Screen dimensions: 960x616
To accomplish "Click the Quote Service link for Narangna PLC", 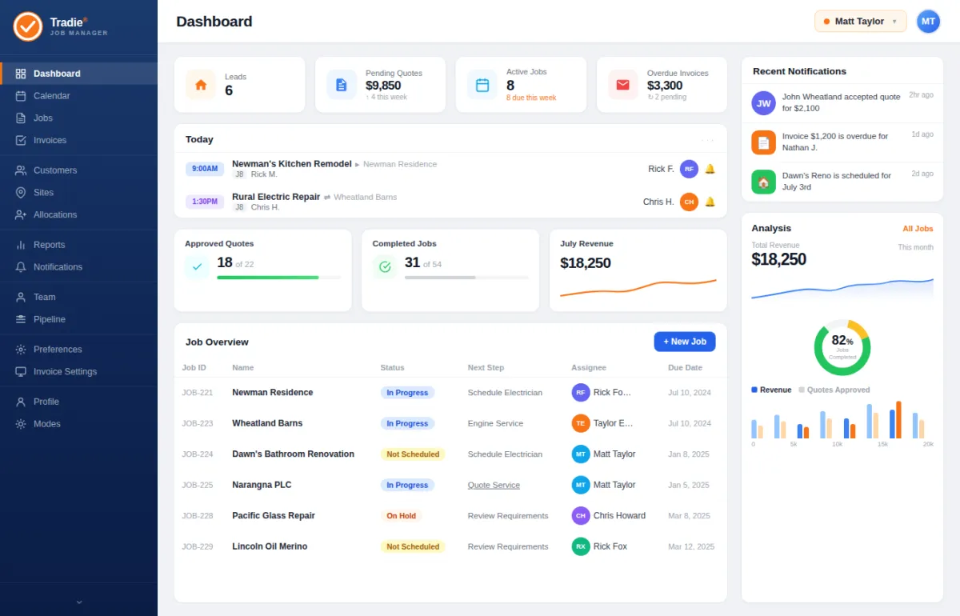I will point(494,485).
